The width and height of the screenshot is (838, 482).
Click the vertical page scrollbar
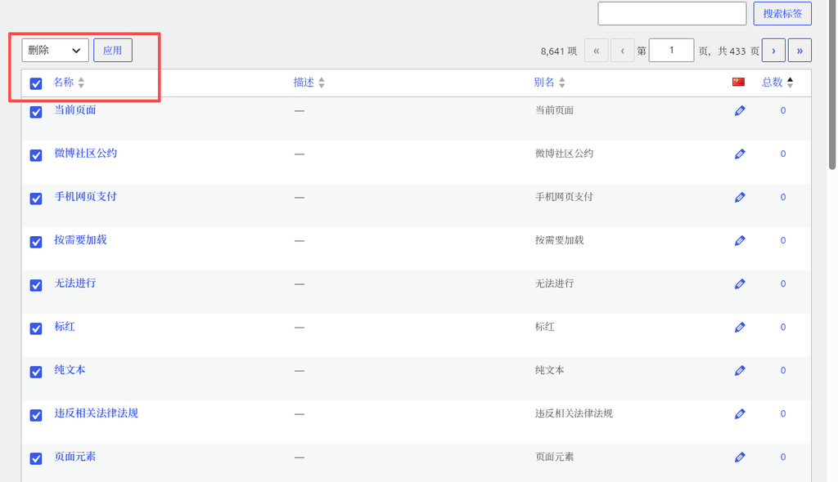tap(832, 85)
